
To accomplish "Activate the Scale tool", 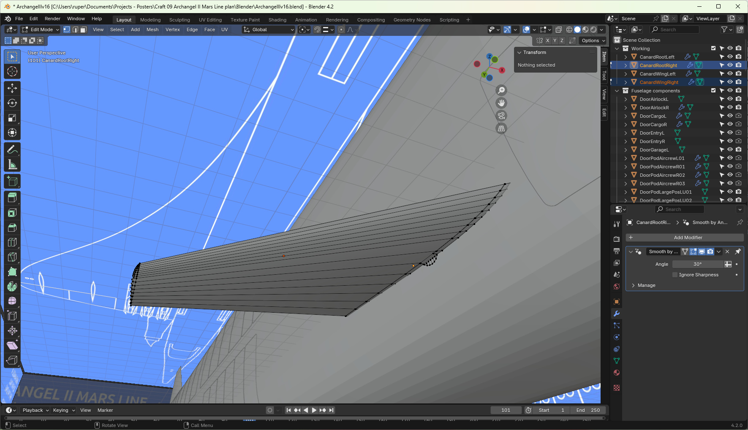I will pos(12,118).
